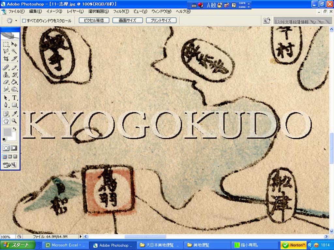Click the ピクセル等倍 button
This screenshot has width=334, height=250.
94,21
